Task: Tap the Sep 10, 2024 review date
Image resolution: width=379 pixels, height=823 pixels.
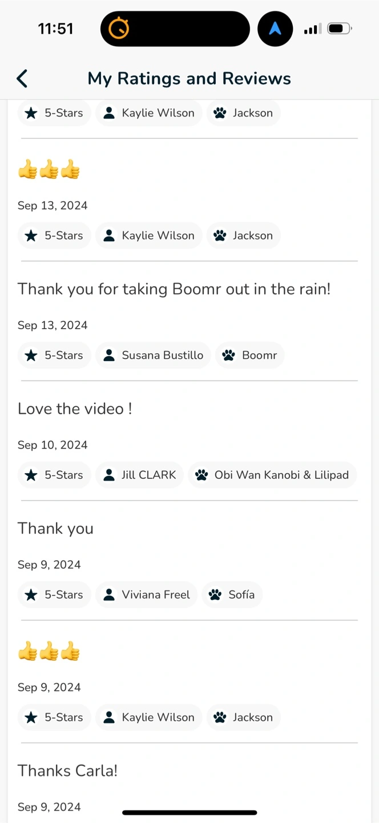Action: coord(53,445)
